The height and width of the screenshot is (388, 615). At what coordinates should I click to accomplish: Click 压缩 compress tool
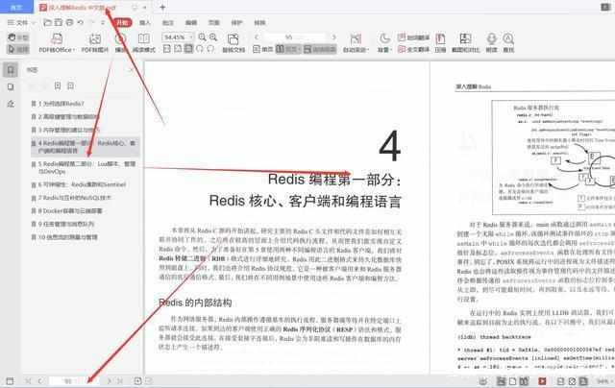(x=440, y=42)
